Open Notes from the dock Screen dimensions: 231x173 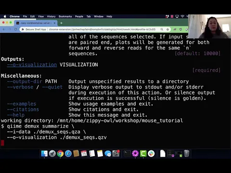pyautogui.click(x=100, y=154)
